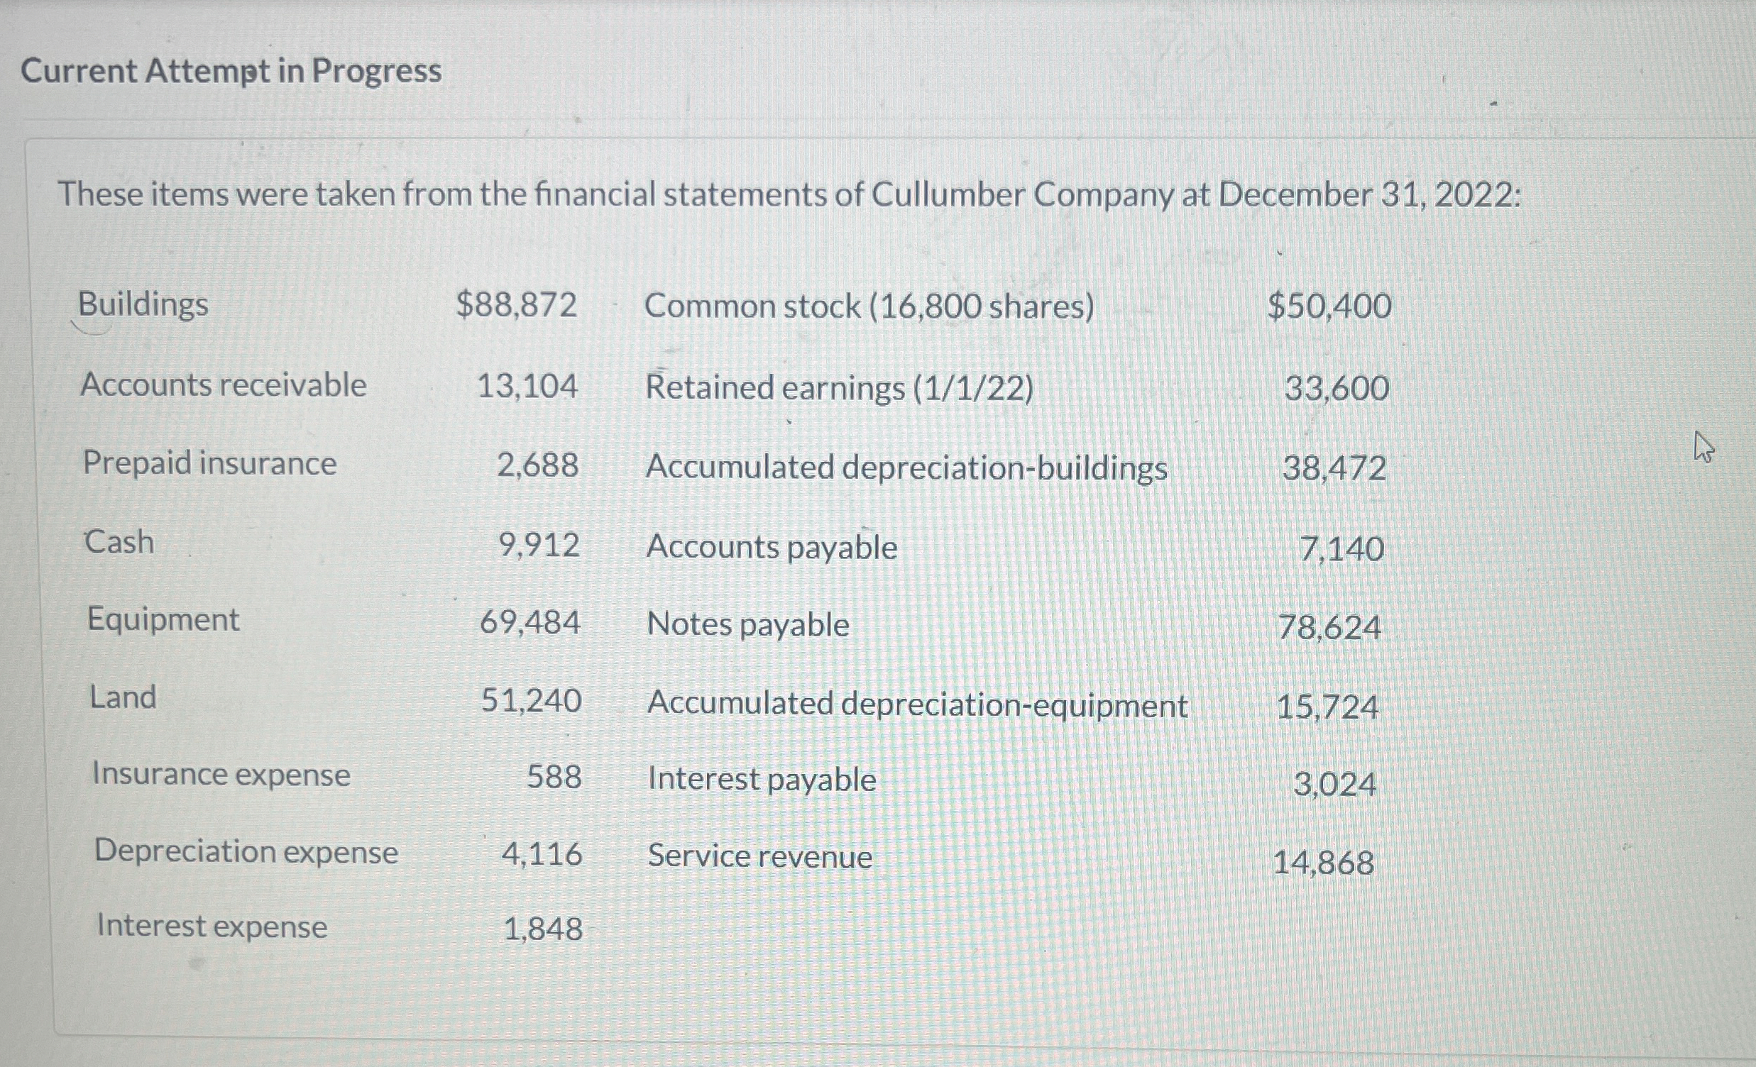Image resolution: width=1756 pixels, height=1067 pixels.
Task: Click the Buildings label
Action: [x=143, y=305]
